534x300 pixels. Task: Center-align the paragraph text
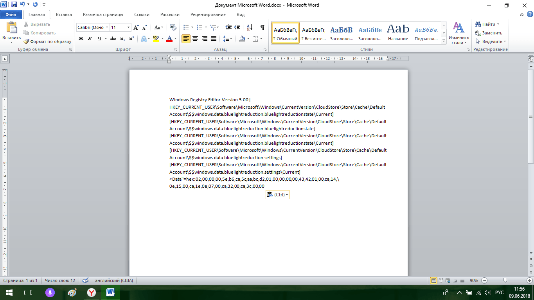pyautogui.click(x=195, y=39)
